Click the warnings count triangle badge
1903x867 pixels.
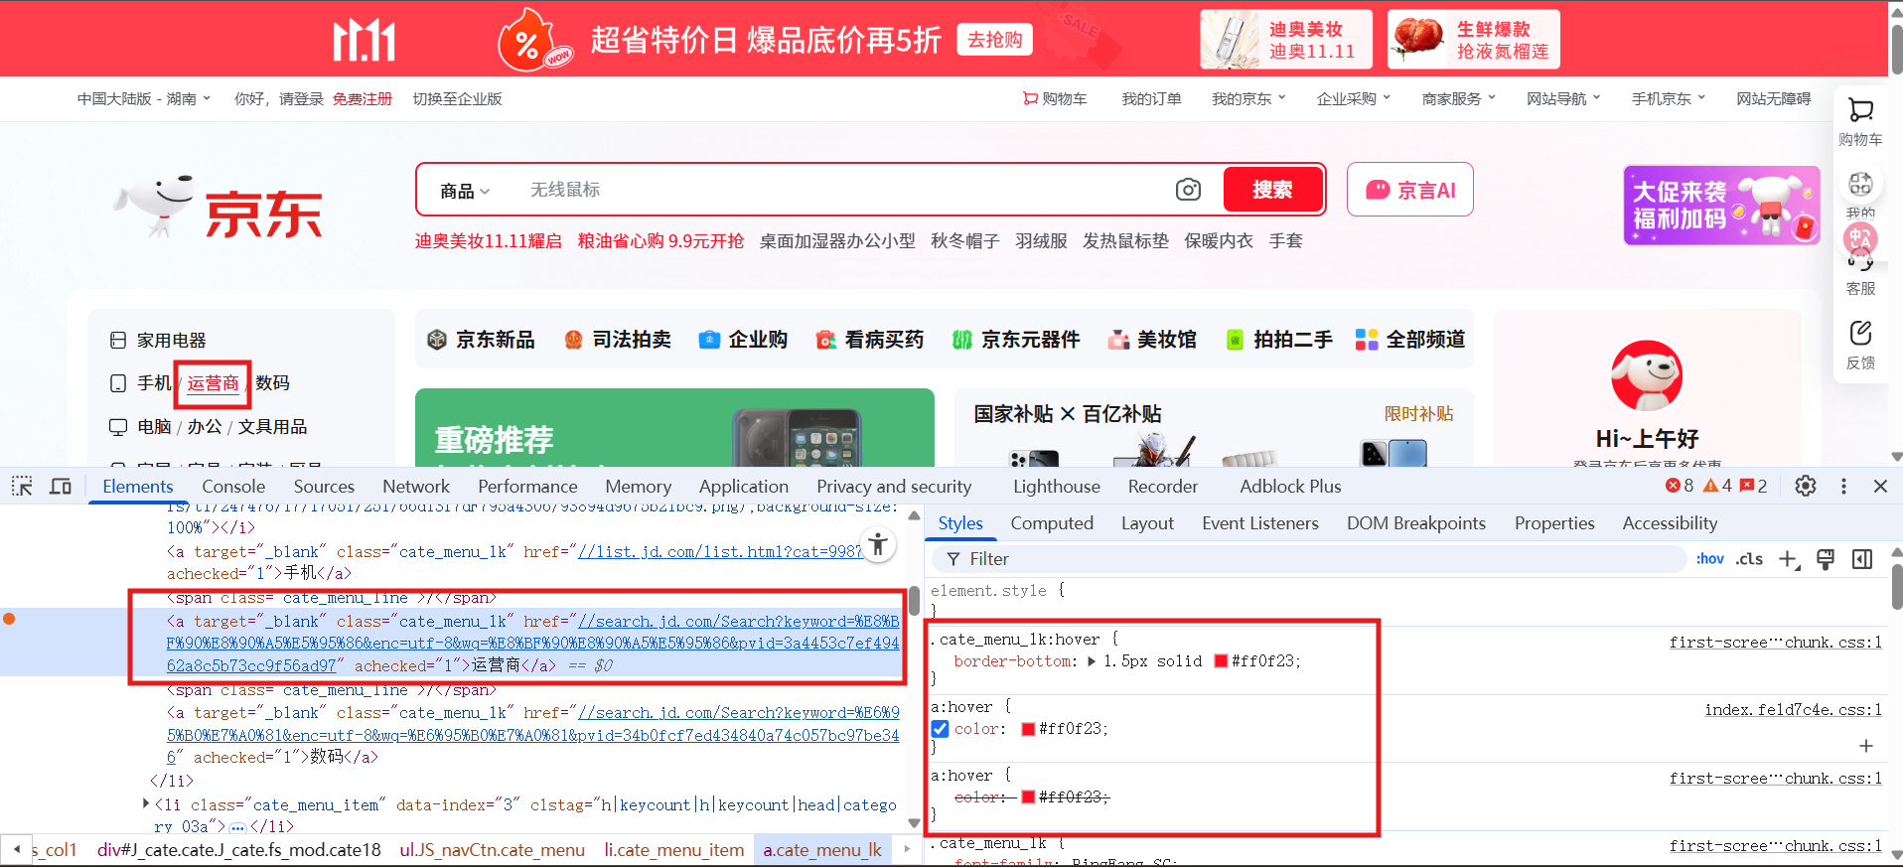pos(1717,486)
